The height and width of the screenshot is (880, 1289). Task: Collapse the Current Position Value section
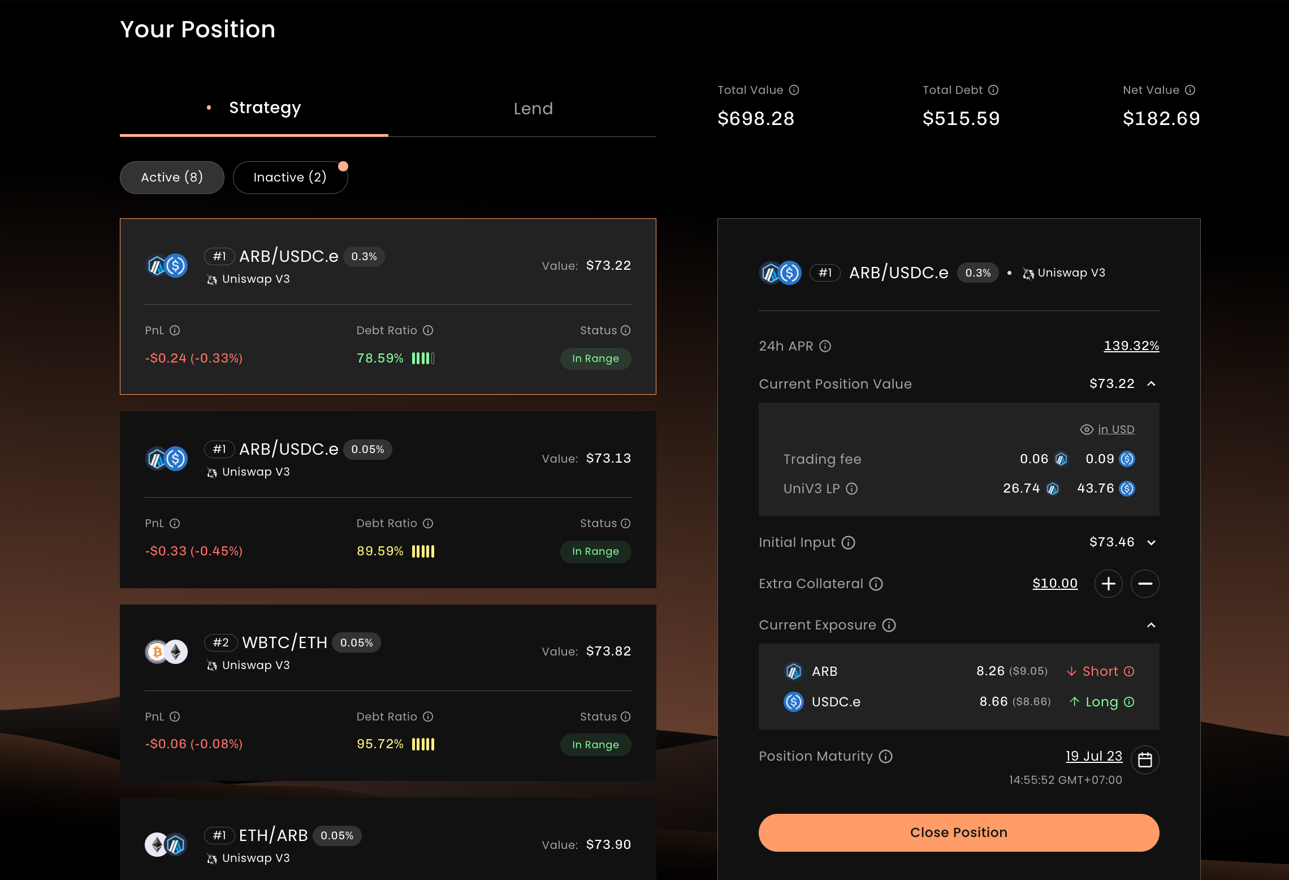[x=1151, y=384]
